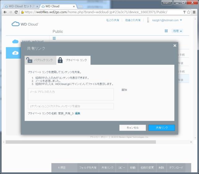The height and width of the screenshot is (174, 199).
Task: Click the horizontal scrollbar right arrow
Action: (191, 142)
